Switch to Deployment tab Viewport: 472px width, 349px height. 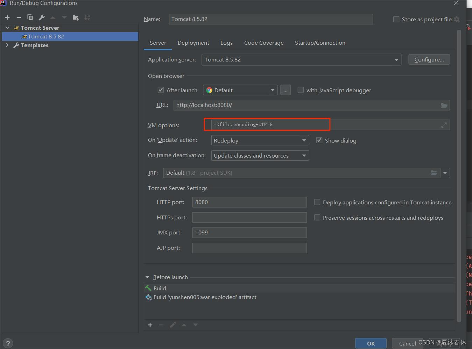pyautogui.click(x=193, y=43)
